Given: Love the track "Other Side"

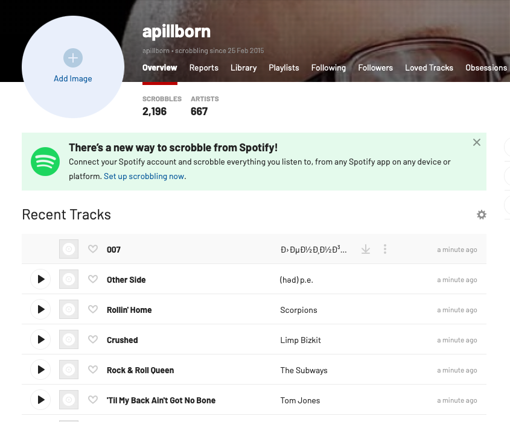Looking at the screenshot, I should click(92, 279).
